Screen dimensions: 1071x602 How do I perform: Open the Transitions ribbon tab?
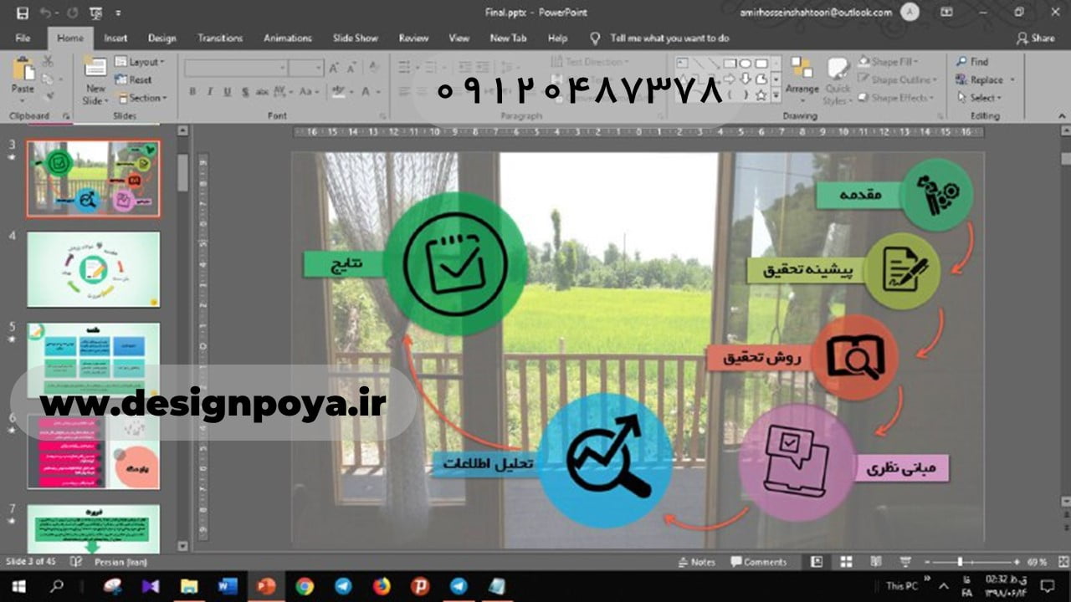[219, 38]
